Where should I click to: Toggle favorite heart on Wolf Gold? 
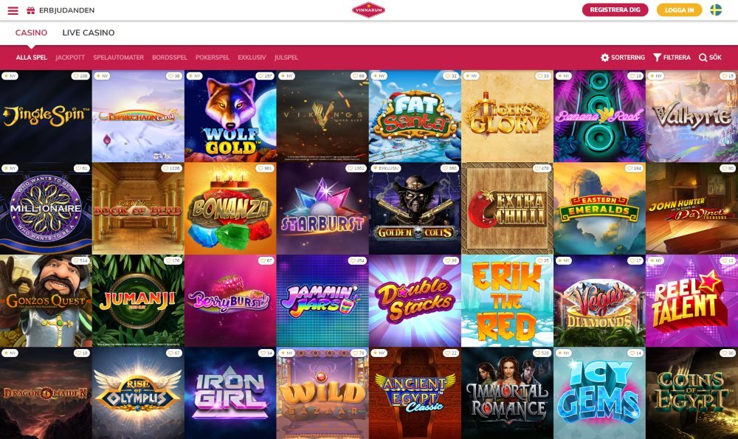[x=261, y=76]
